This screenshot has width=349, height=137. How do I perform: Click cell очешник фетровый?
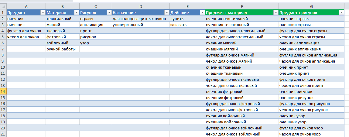(x=242, y=98)
